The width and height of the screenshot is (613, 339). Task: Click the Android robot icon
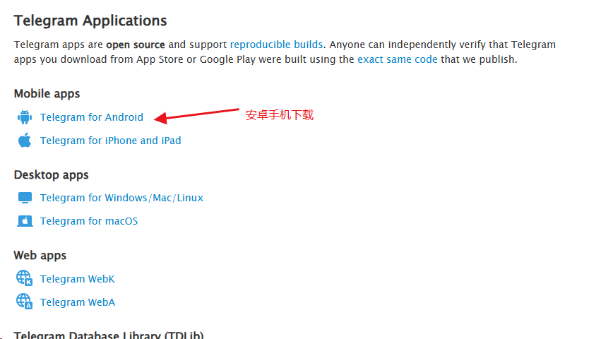click(x=25, y=117)
